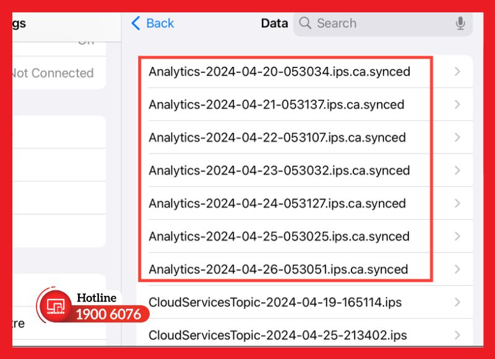This screenshot has width=495, height=359.
Task: Click the magnifying glass icon in Search
Action: click(305, 23)
